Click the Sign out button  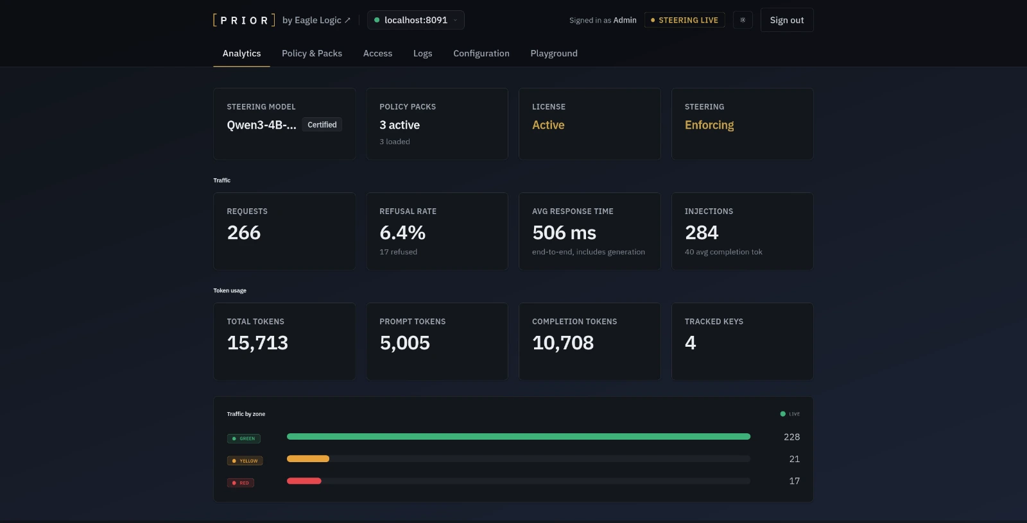click(787, 20)
